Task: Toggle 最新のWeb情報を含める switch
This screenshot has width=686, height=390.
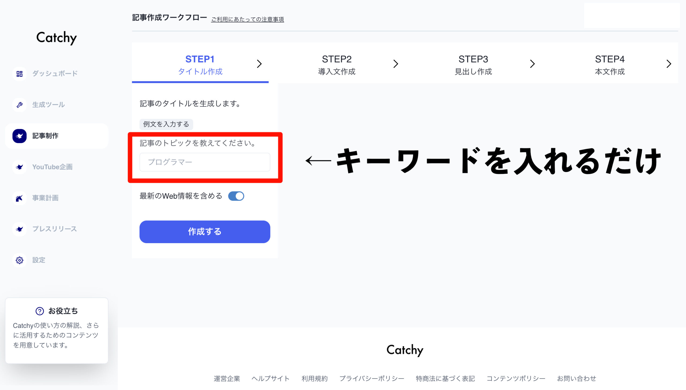Action: pos(236,196)
